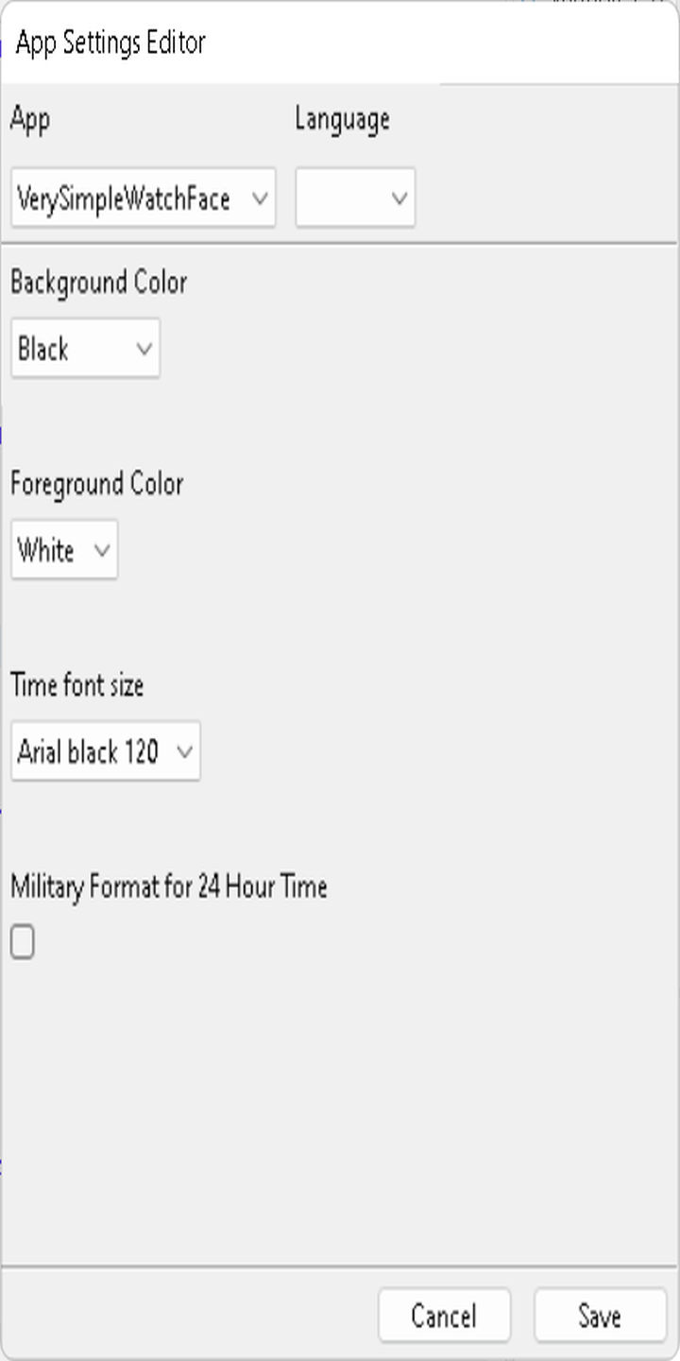The image size is (680, 1361).
Task: Click the Background Color label
Action: (x=99, y=283)
